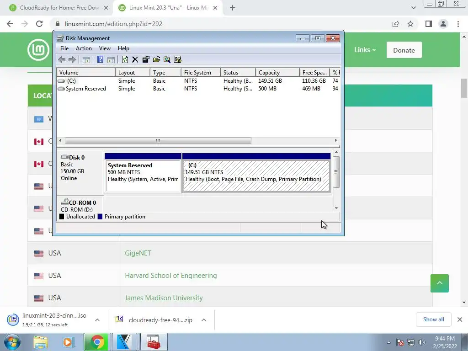The width and height of the screenshot is (468, 351).
Task: Click the Properties toolbar icon
Action: 146,60
